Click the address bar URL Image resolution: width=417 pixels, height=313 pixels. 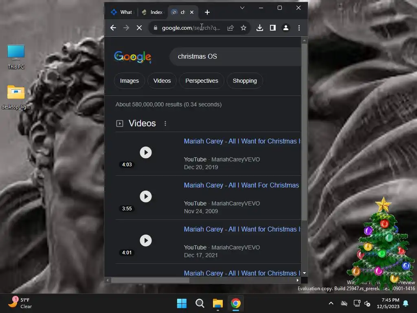[x=191, y=28]
